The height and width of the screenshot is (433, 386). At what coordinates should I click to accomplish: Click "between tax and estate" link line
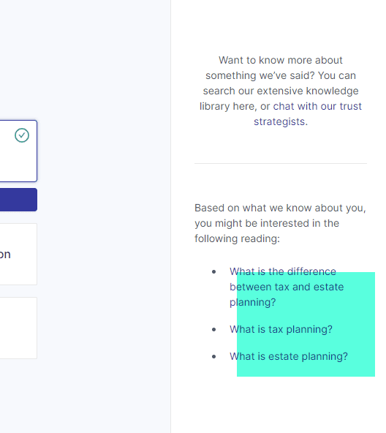click(x=287, y=287)
